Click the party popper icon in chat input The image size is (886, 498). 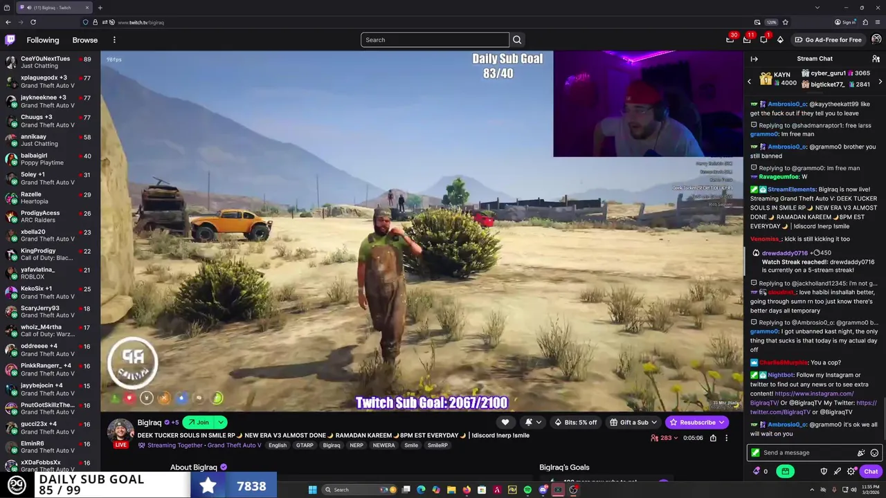tap(861, 453)
